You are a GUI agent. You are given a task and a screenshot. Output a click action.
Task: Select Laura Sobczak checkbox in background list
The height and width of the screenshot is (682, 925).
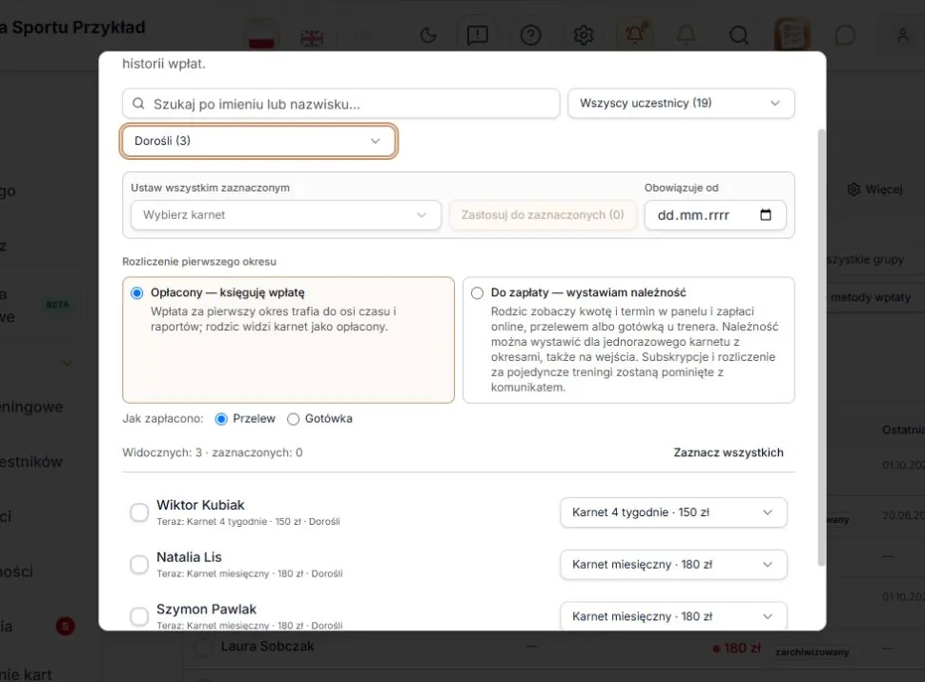click(x=202, y=647)
